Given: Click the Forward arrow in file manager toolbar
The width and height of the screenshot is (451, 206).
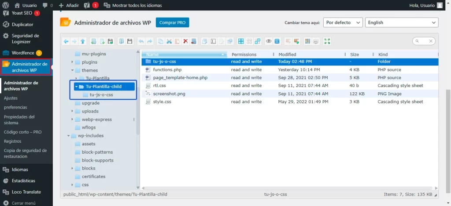Looking at the screenshot, I should (x=74, y=41).
